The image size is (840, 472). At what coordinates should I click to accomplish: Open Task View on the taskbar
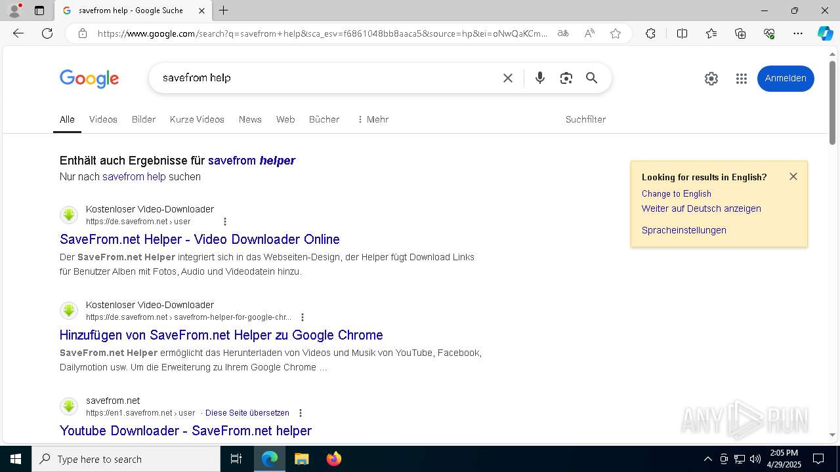(236, 459)
